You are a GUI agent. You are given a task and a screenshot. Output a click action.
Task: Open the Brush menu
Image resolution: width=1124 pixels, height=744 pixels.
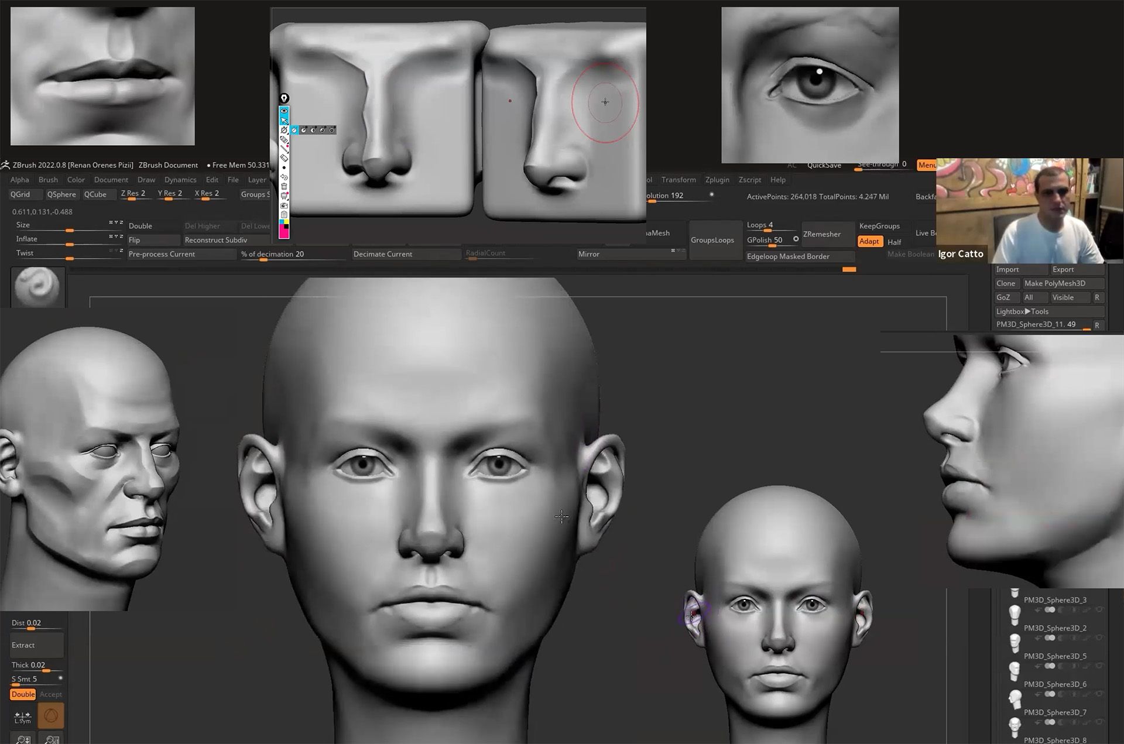[x=48, y=180]
